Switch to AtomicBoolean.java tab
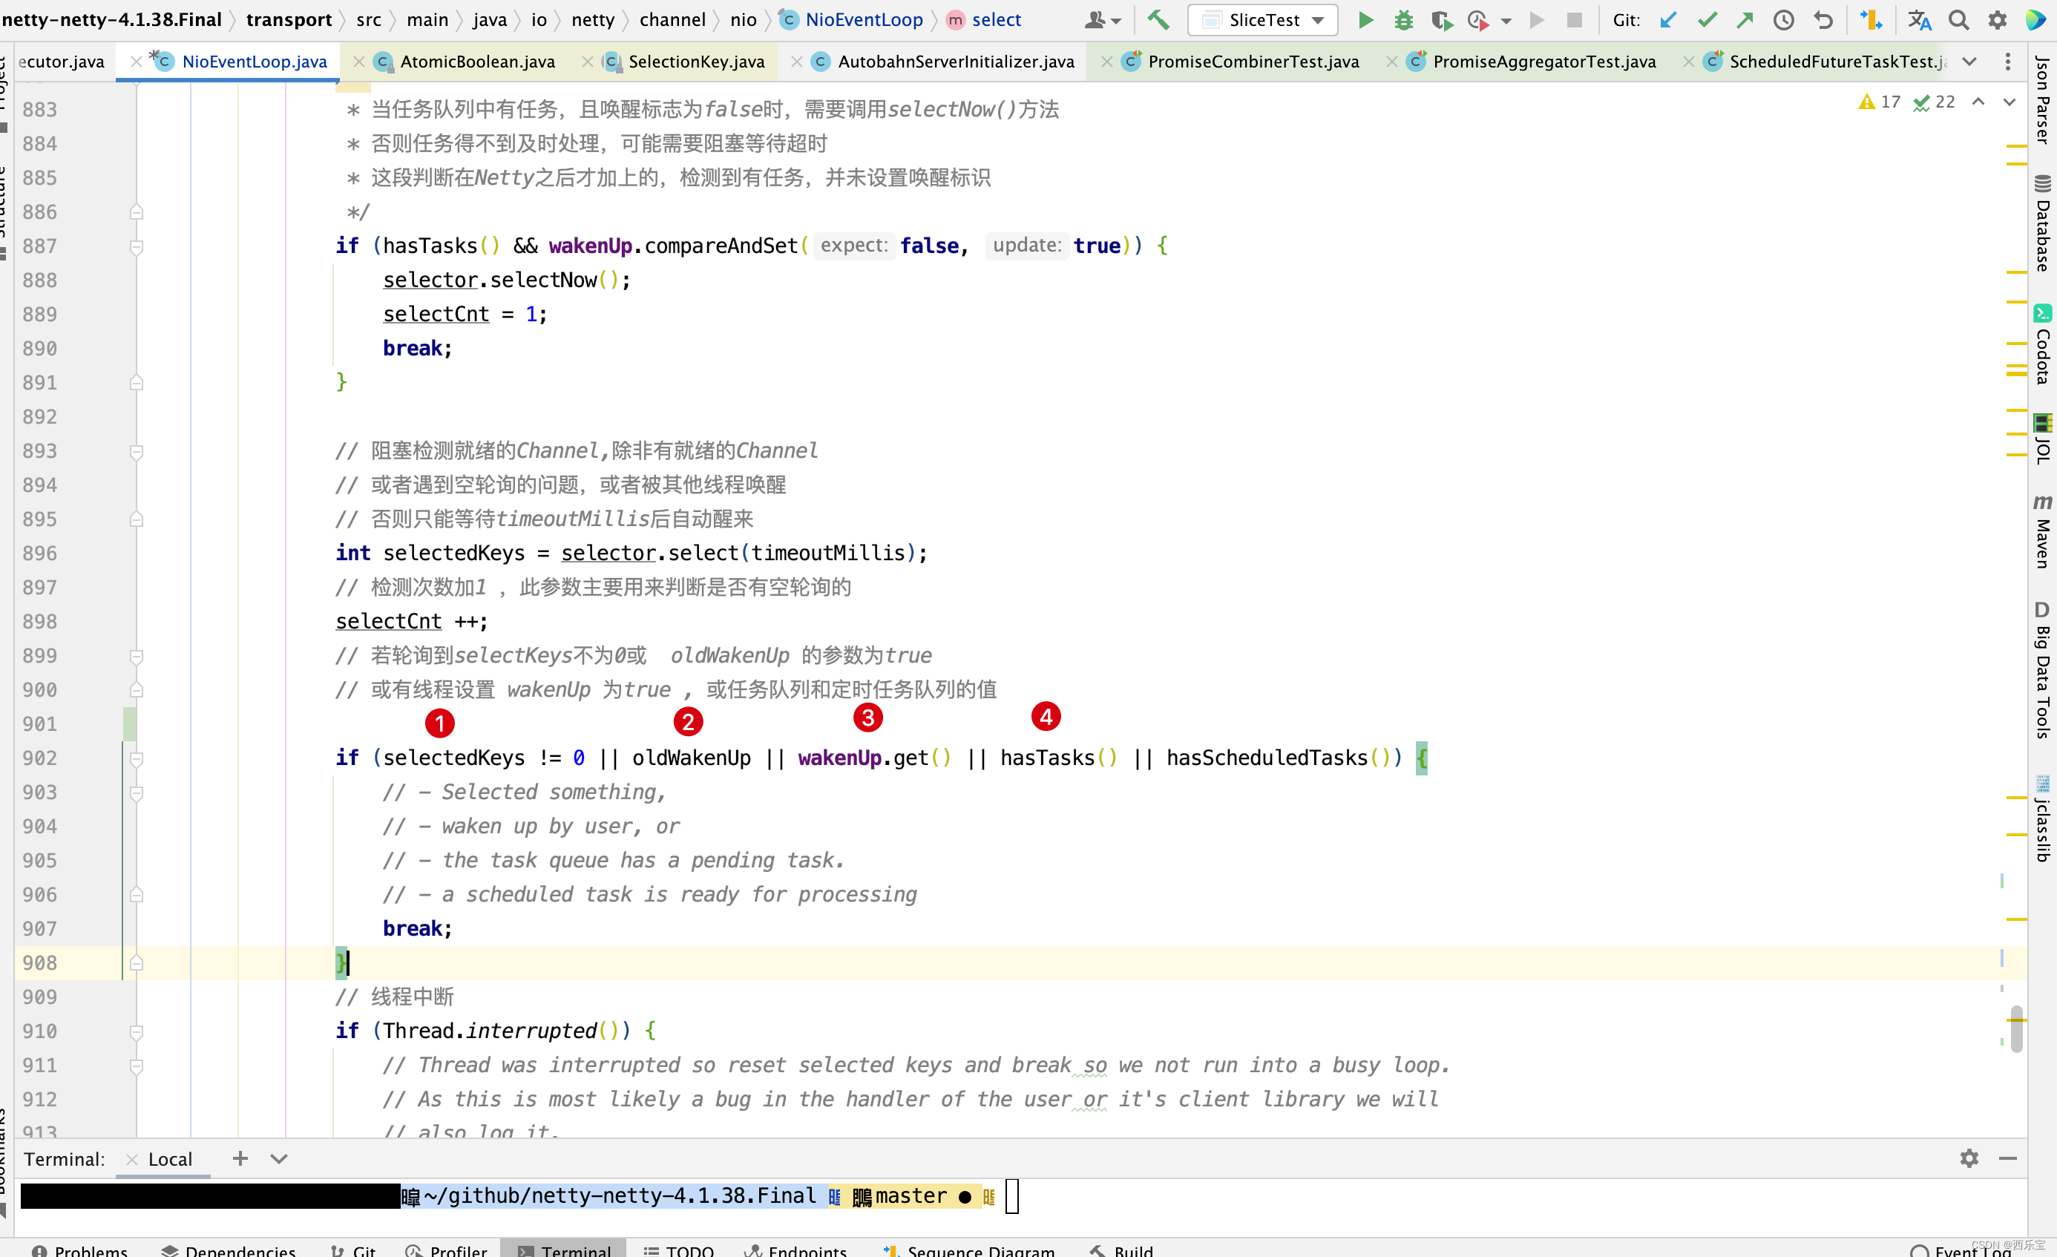 (x=476, y=61)
